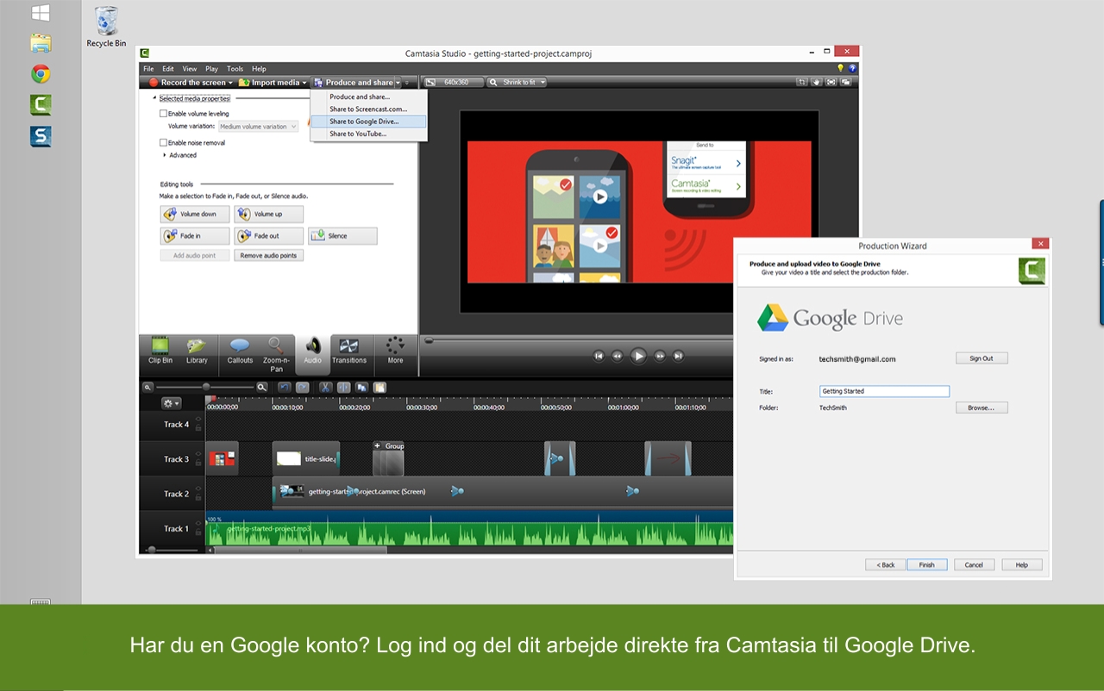Screen dimensions: 1104x691
Task: Open the Tools menu
Action: [x=235, y=69]
